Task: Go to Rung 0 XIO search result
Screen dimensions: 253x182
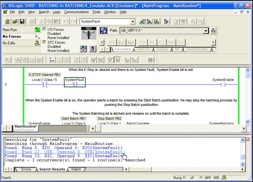Action: (x=63, y=148)
